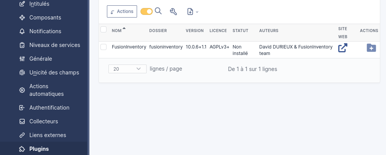
Task: Sort by the NOM column header
Action: [116, 31]
